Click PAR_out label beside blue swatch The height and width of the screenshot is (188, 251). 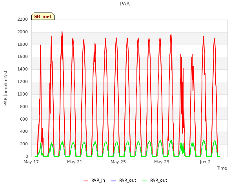pos(127,180)
